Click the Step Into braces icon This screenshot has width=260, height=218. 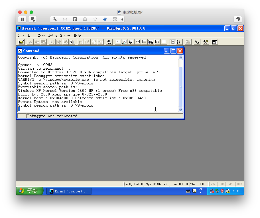click(x=81, y=42)
